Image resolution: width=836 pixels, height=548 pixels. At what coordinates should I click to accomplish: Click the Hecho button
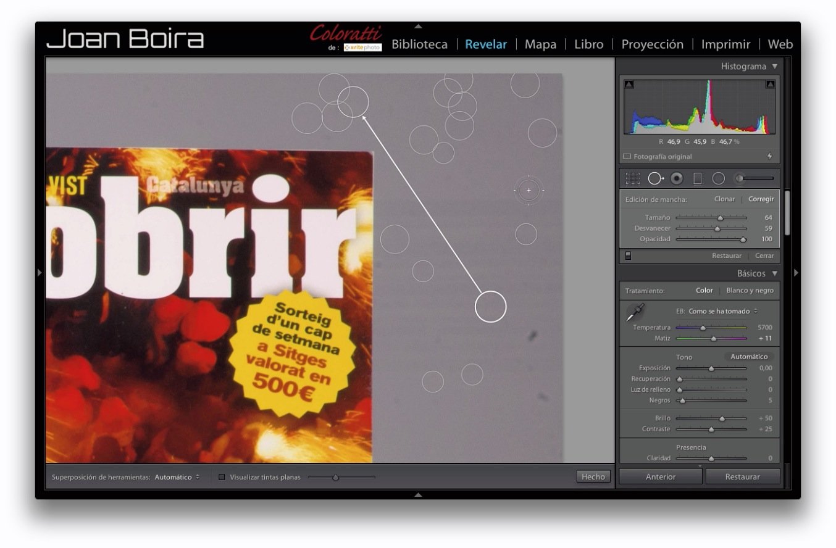tap(593, 476)
